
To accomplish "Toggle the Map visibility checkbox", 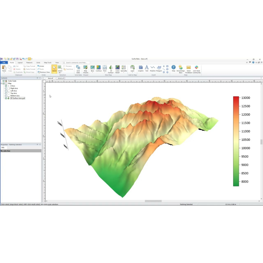I will click(x=4, y=83).
